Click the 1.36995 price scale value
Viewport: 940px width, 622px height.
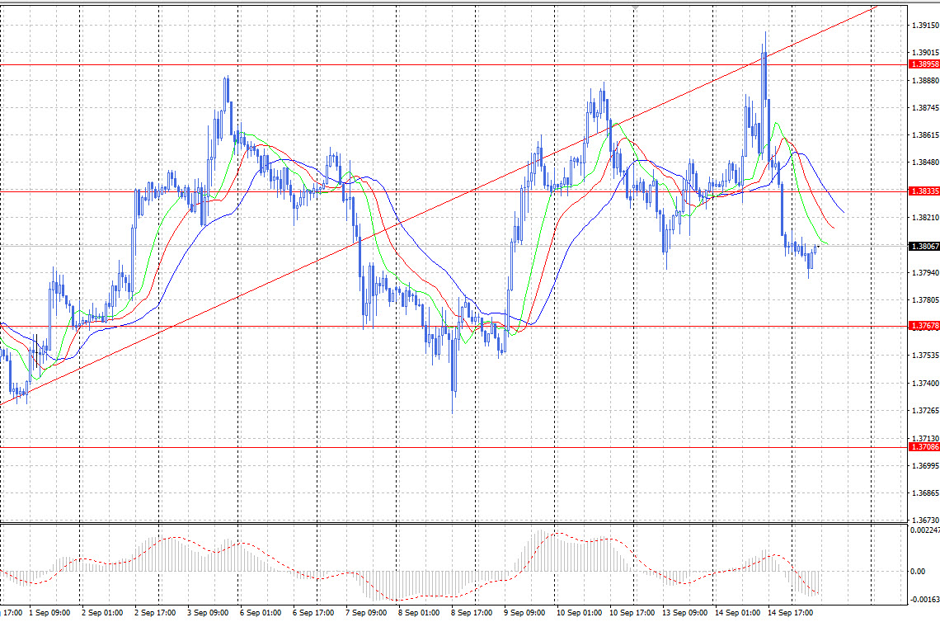pos(925,465)
